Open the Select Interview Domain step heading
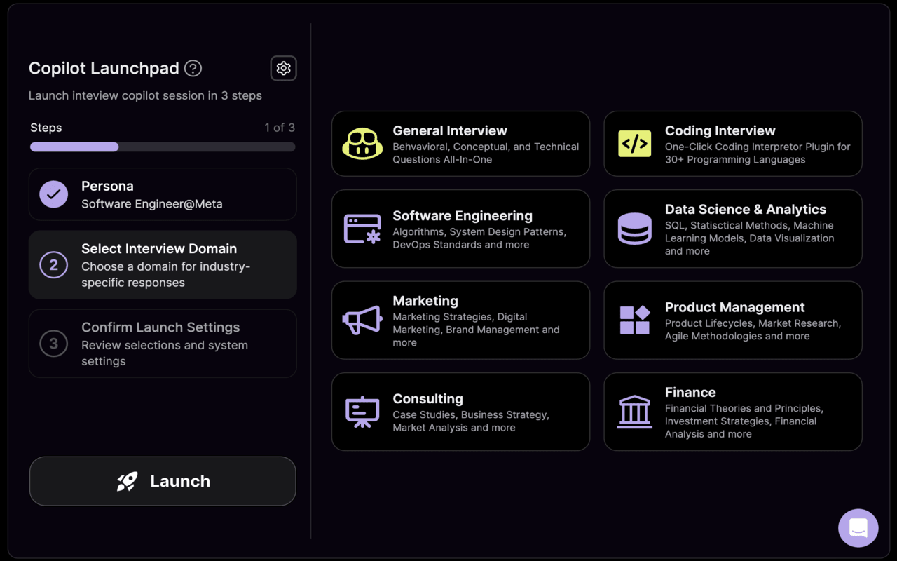Image resolution: width=897 pixels, height=561 pixels. tap(159, 248)
